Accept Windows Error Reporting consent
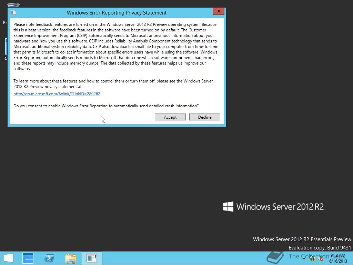This screenshot has width=353, height=265. (170, 117)
